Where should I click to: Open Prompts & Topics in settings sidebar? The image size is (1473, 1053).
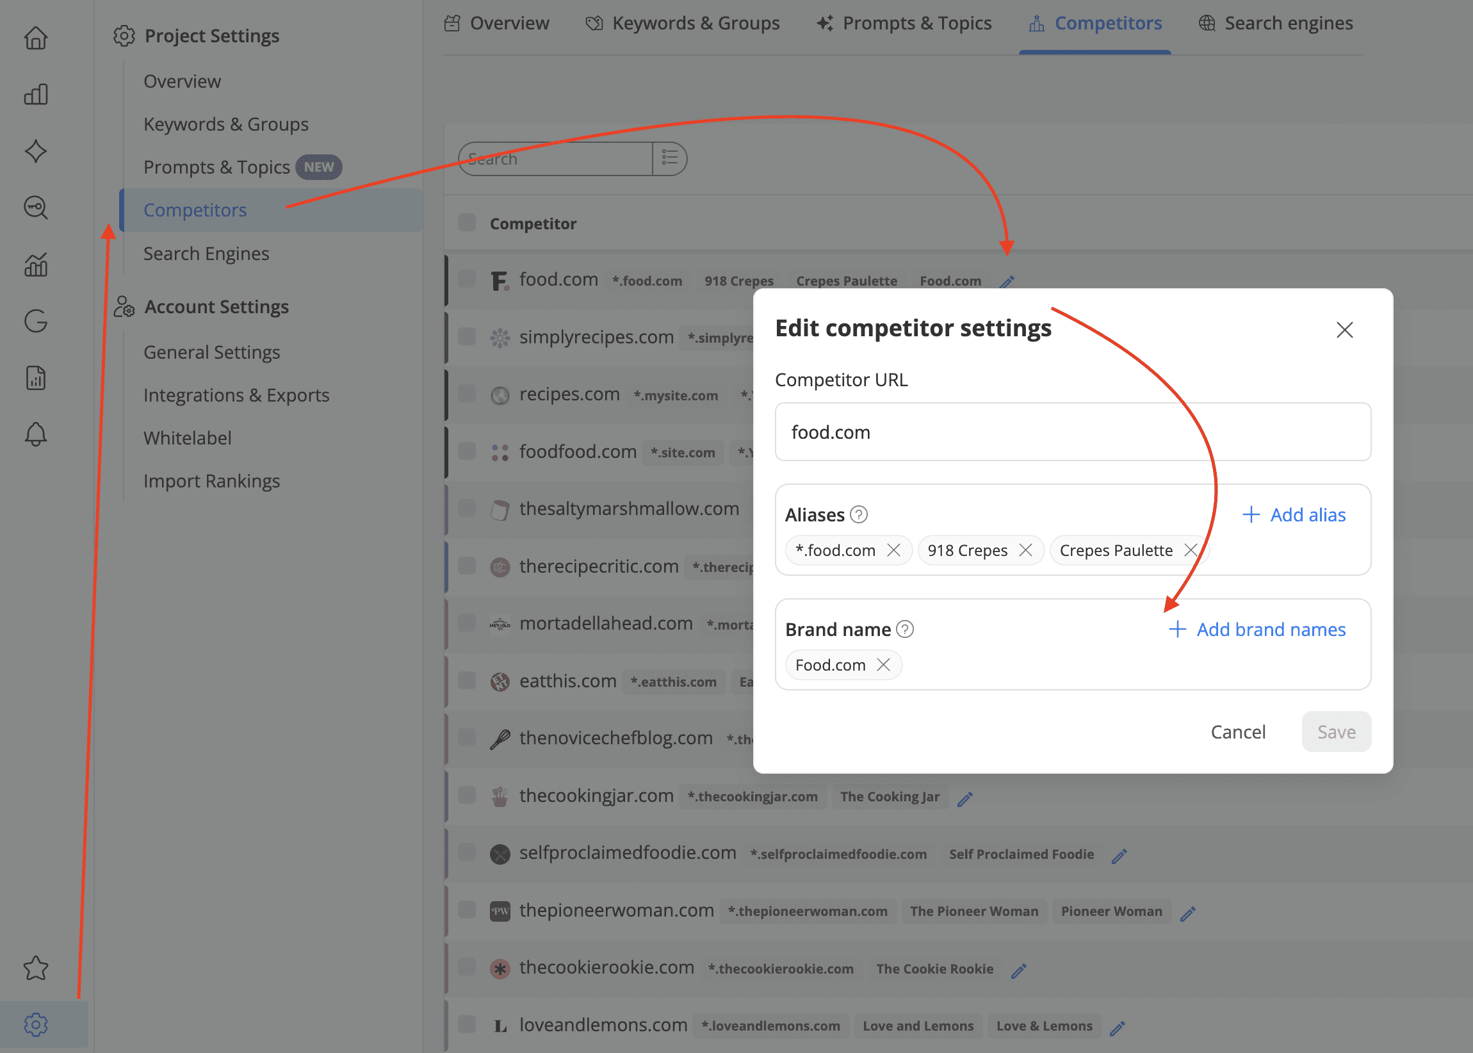click(x=216, y=167)
